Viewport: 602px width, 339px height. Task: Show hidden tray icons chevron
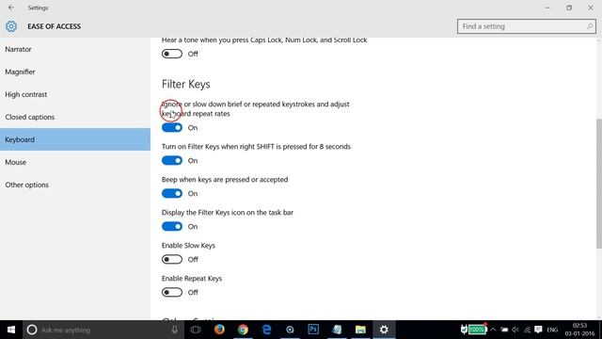(493, 330)
